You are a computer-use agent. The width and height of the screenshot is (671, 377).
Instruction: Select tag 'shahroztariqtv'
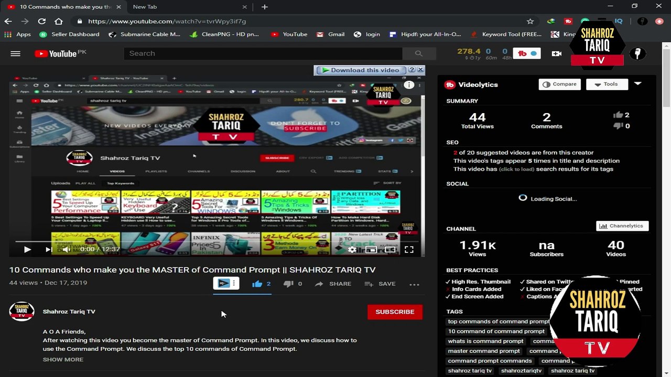tap(521, 371)
